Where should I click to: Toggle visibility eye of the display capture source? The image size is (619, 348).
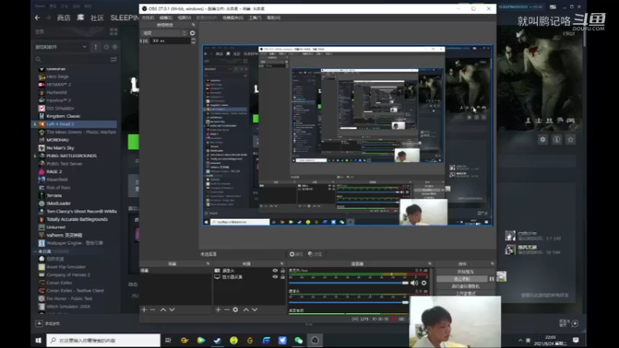click(x=275, y=277)
